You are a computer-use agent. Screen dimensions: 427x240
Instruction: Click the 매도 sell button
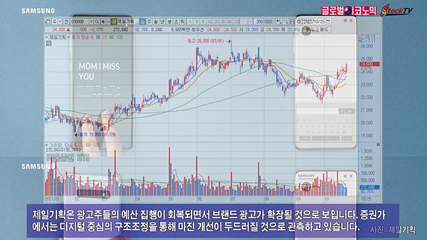[324, 29]
